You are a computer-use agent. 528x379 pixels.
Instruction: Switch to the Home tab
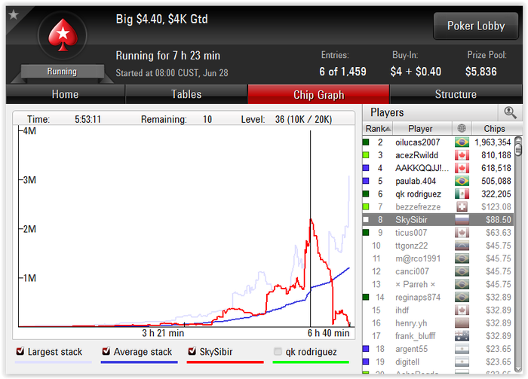66,94
